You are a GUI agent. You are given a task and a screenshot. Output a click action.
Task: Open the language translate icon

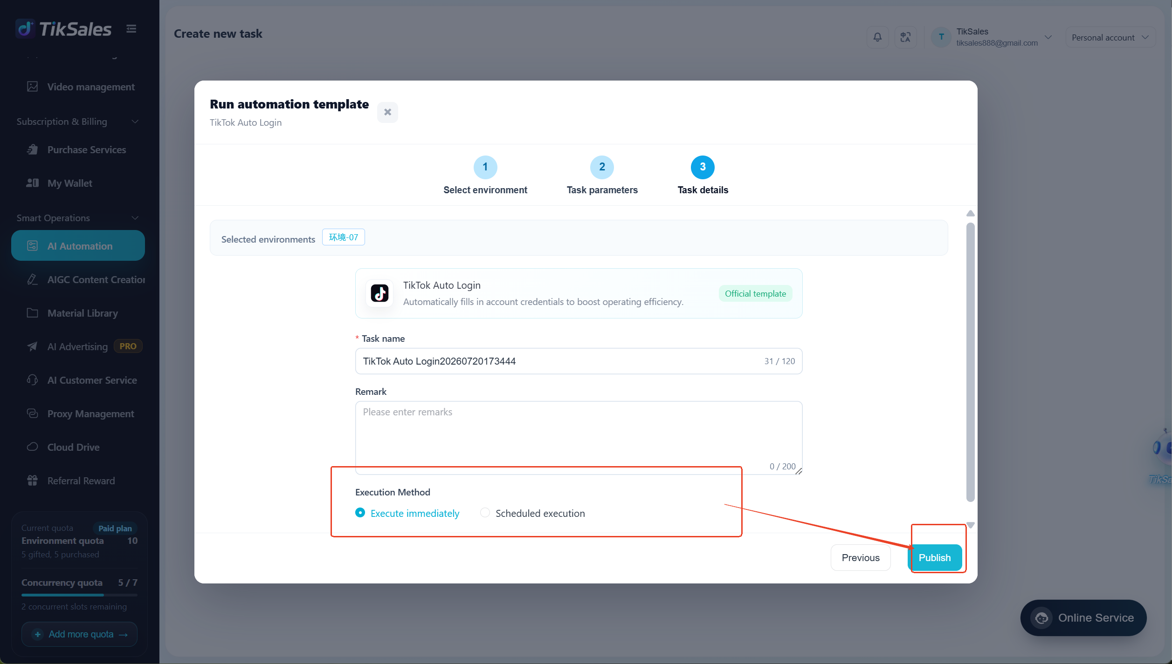905,37
